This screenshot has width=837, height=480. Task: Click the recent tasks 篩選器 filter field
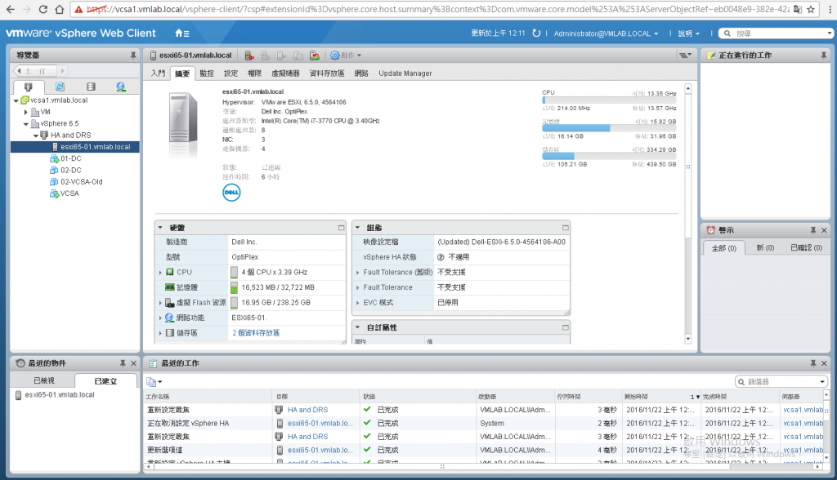[781, 382]
